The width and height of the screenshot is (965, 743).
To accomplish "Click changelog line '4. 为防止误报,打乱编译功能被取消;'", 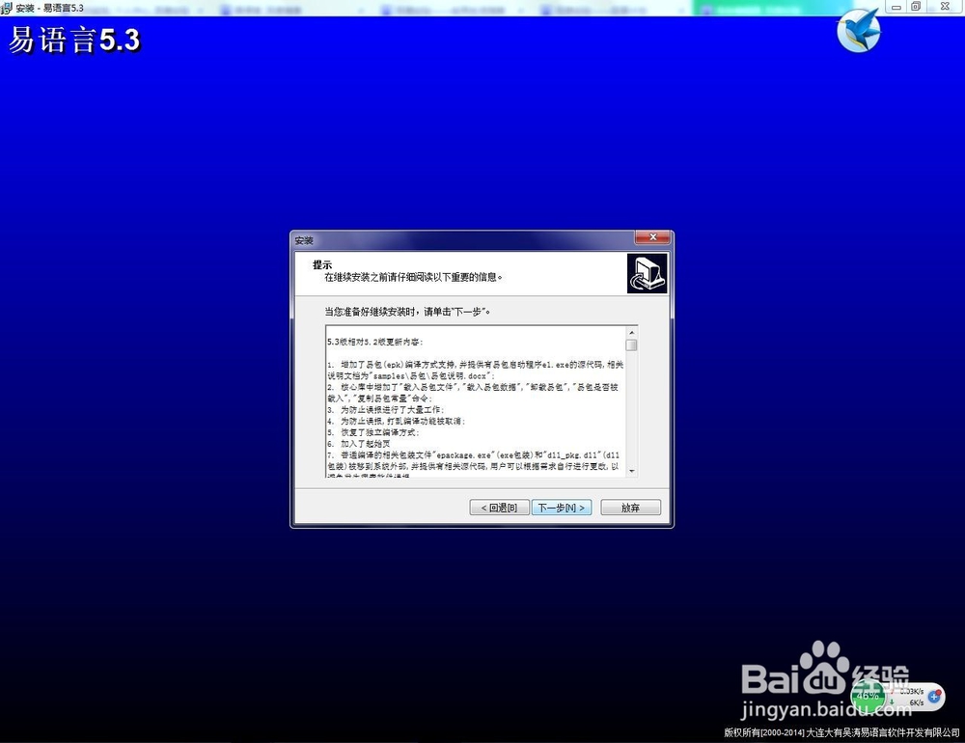I will point(397,421).
